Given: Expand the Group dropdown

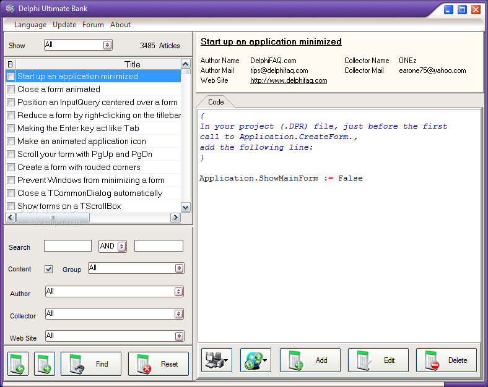Looking at the screenshot, I should 179,268.
